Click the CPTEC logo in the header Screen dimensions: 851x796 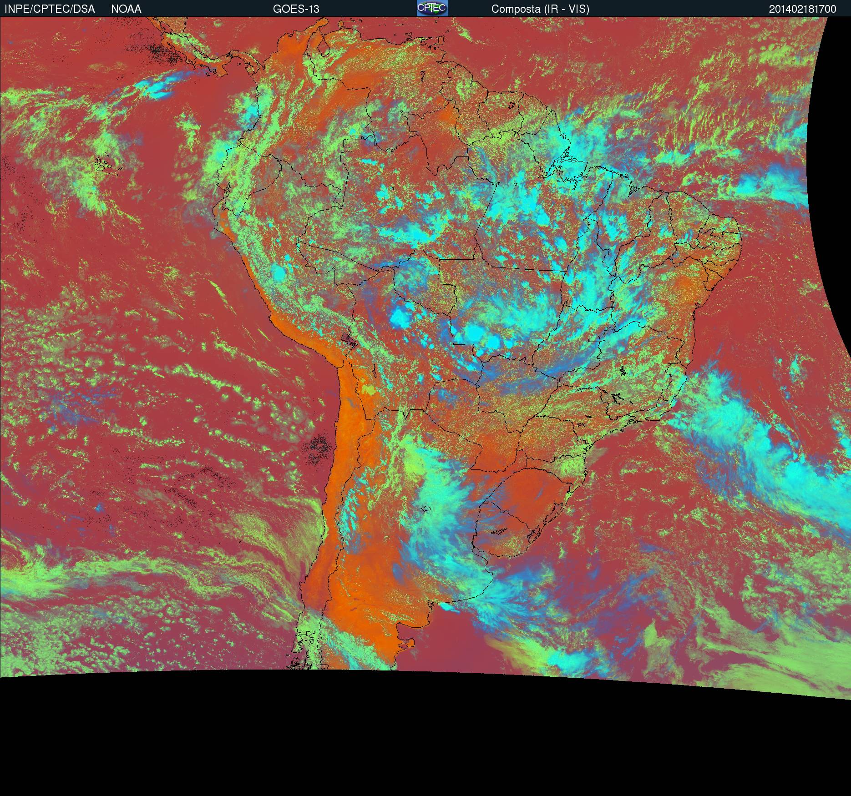click(432, 8)
